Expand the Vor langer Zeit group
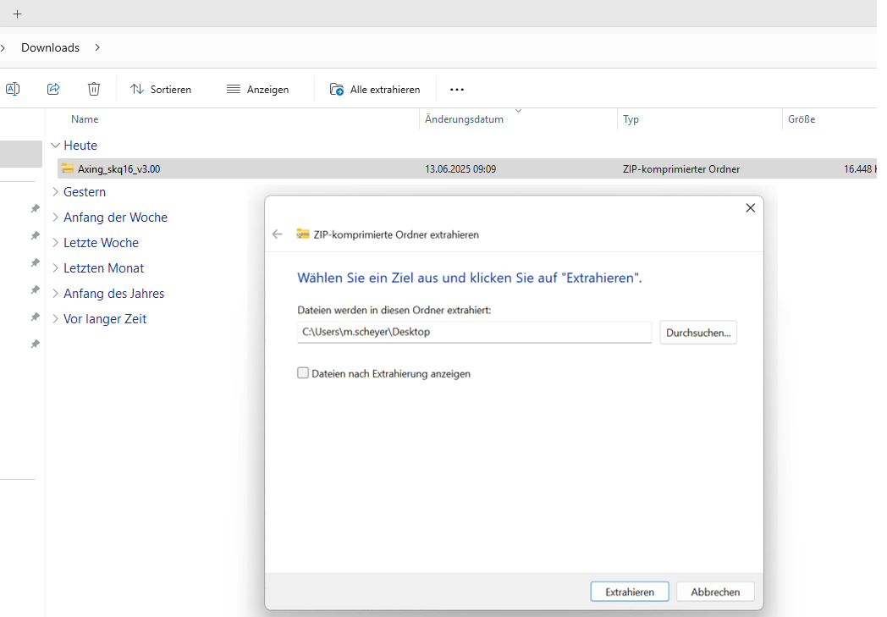The image size is (887, 617). coord(56,319)
